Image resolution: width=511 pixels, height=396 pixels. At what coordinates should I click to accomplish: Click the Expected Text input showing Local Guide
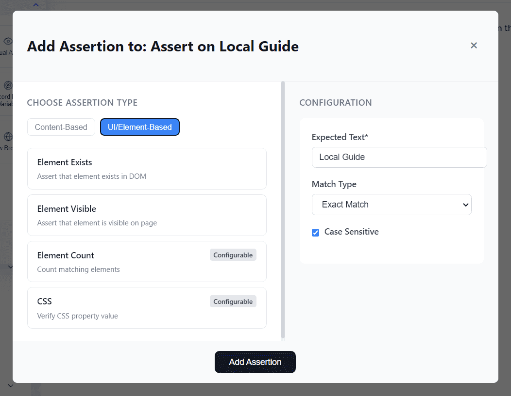pyautogui.click(x=398, y=157)
